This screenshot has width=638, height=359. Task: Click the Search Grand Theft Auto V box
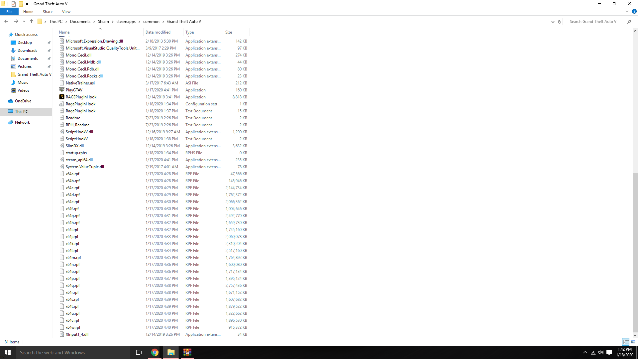[x=595, y=22]
